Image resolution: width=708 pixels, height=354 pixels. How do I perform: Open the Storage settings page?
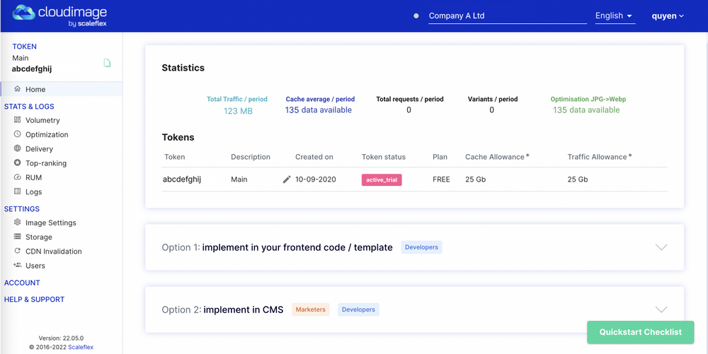point(38,237)
